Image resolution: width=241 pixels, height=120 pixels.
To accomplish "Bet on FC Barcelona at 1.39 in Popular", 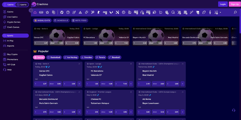I will point(92,84).
